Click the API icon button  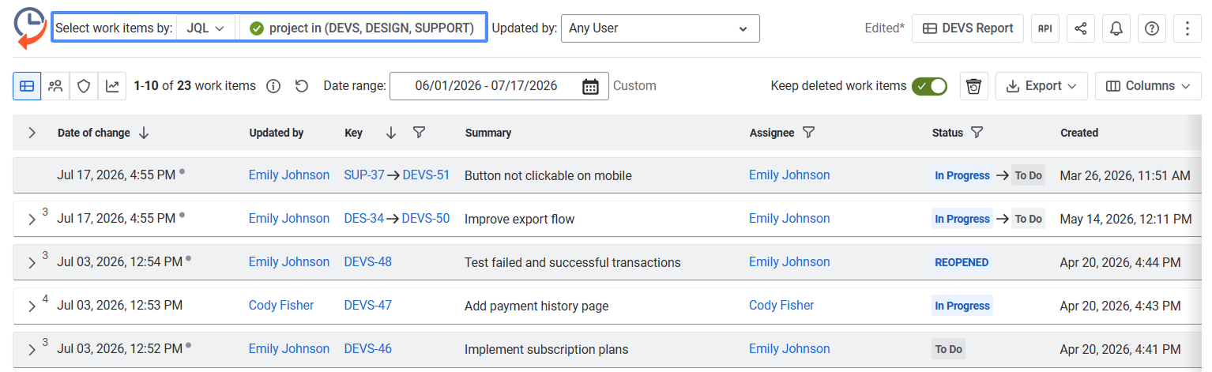pos(1045,28)
